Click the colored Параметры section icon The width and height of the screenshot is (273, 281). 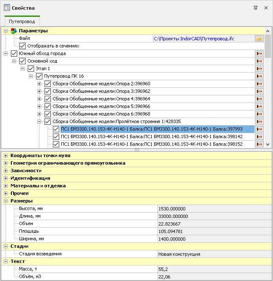14,31
